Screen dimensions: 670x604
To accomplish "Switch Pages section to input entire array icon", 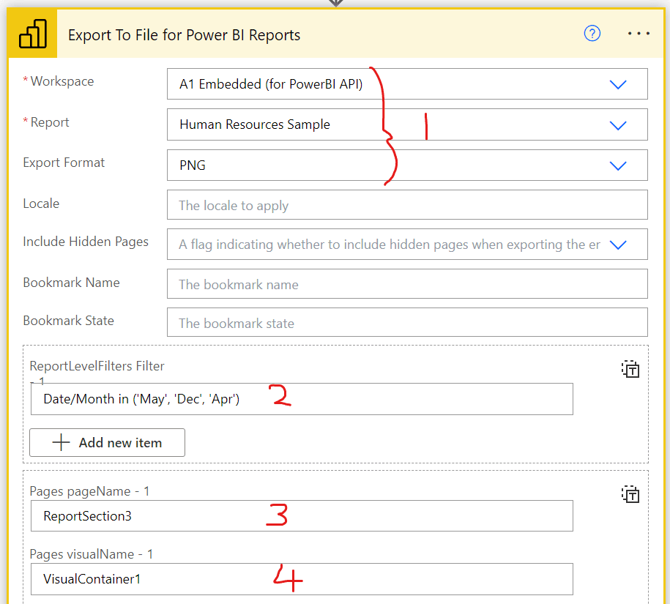I will point(630,495).
